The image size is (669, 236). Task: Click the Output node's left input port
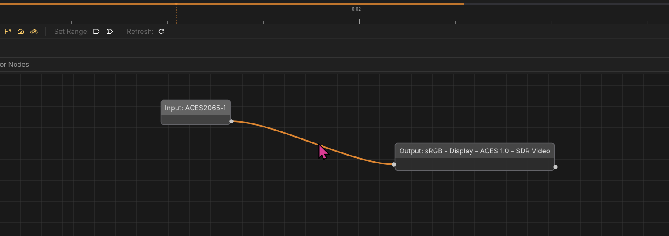point(394,164)
